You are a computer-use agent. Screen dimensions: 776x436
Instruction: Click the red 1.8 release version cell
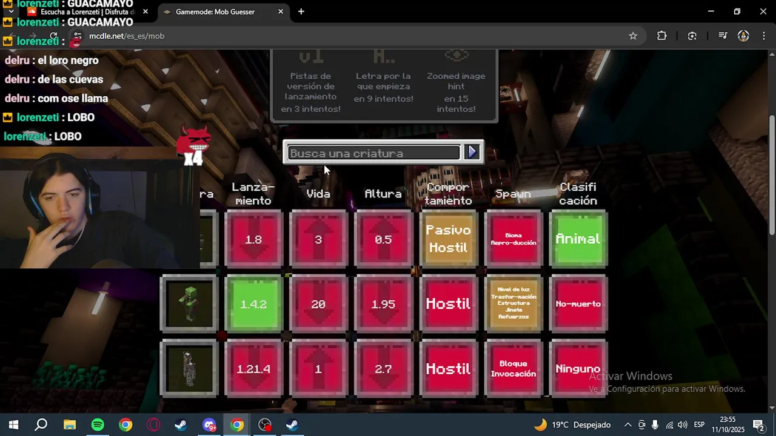[253, 239]
